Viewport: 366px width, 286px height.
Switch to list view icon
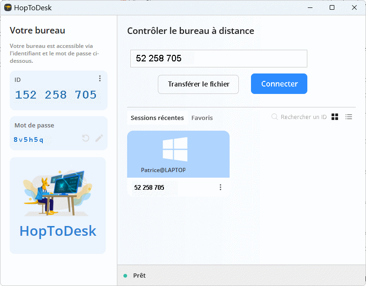(349, 117)
